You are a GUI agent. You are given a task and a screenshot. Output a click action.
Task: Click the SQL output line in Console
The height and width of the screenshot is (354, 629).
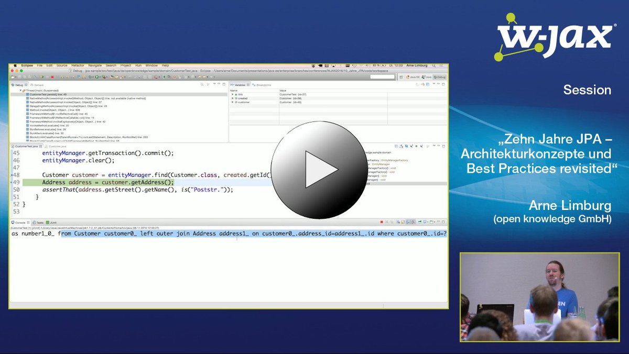pos(229,234)
